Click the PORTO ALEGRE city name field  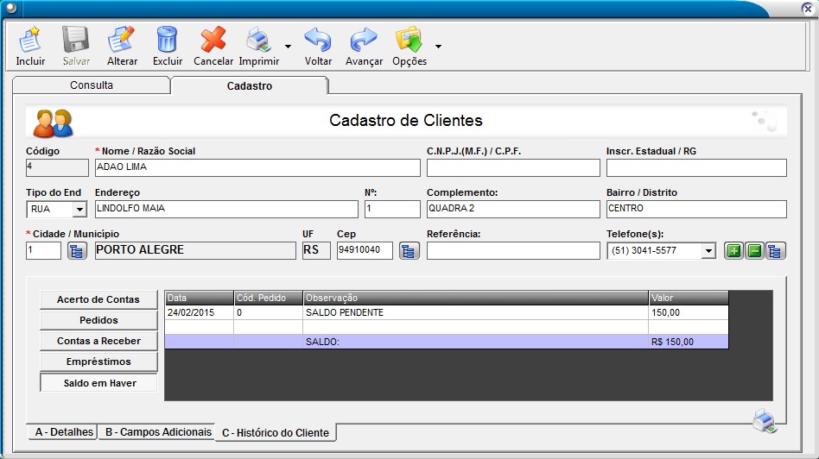tap(195, 250)
